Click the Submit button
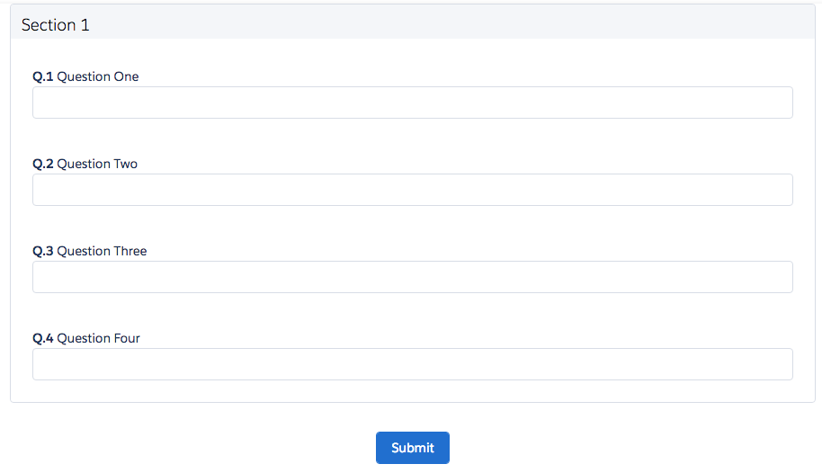This screenshot has height=473, width=822. tap(413, 447)
